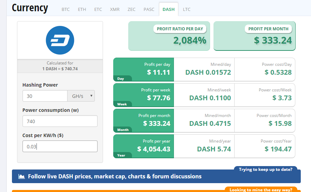The image size is (311, 192).
Task: Switch to the LTC currency tab
Action: (x=187, y=9)
